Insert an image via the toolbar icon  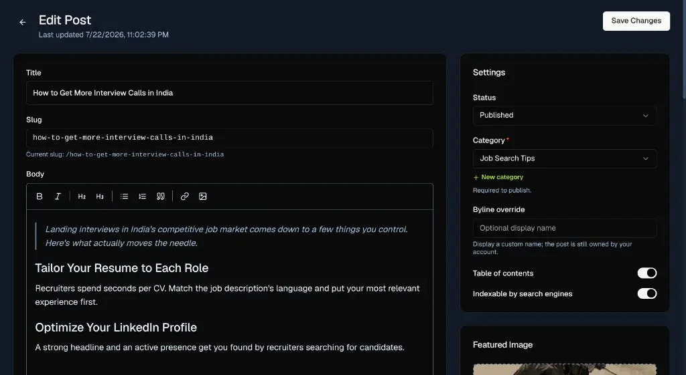click(x=202, y=197)
